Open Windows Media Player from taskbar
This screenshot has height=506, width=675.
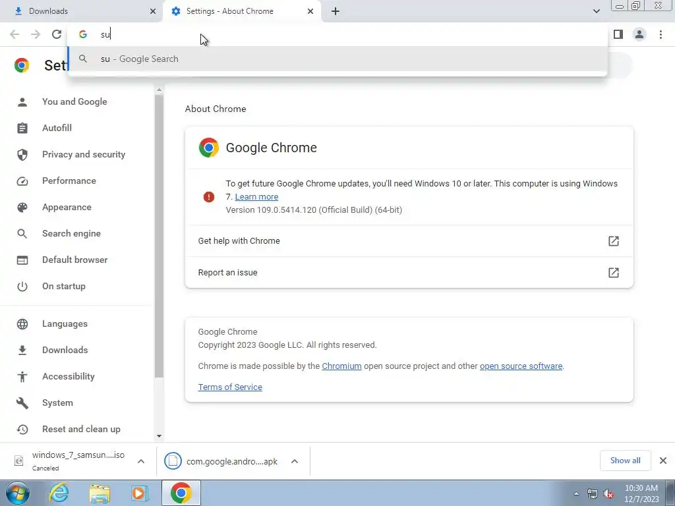(140, 493)
